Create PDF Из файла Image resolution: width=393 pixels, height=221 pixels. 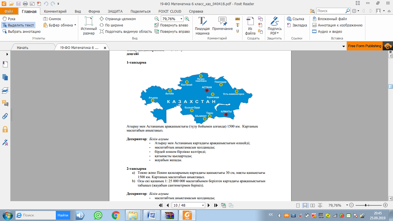[250, 26]
